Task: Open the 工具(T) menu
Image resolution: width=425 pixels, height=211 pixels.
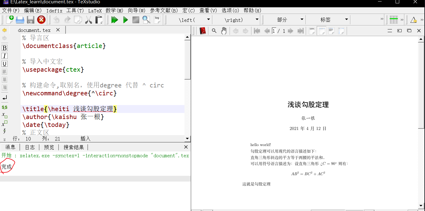Action: [x=75, y=11]
